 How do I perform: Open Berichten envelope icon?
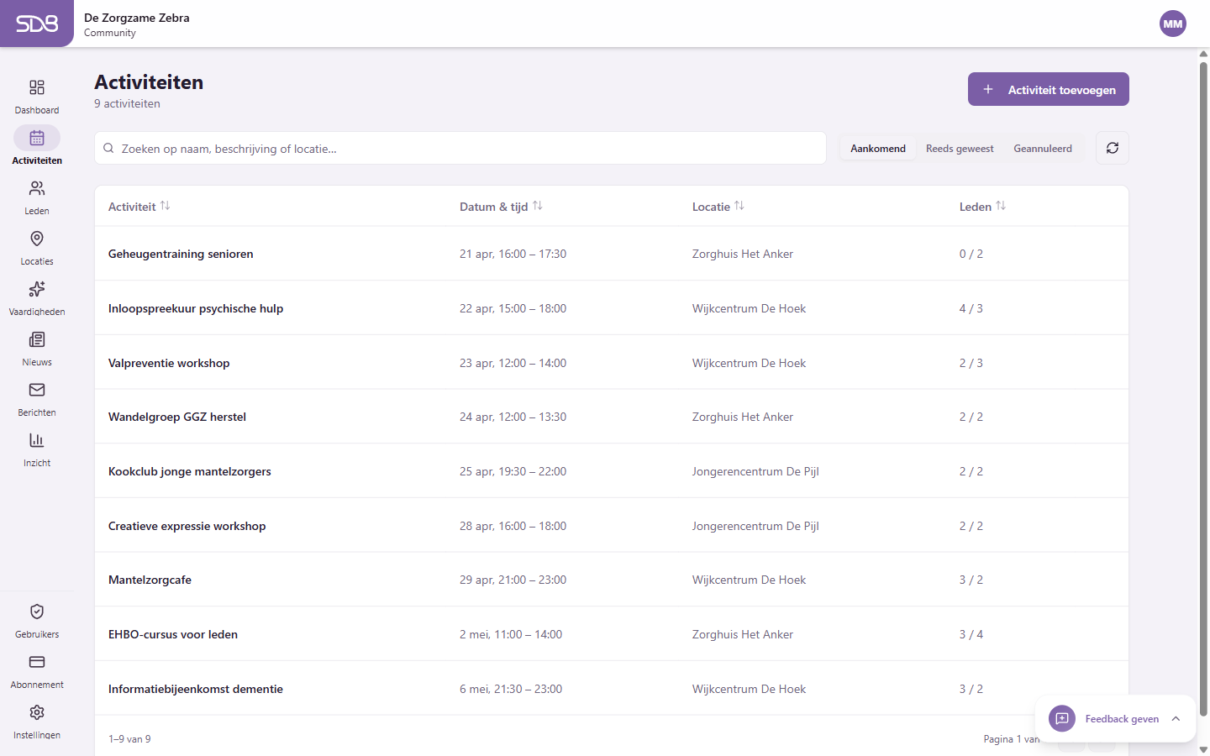tap(37, 391)
